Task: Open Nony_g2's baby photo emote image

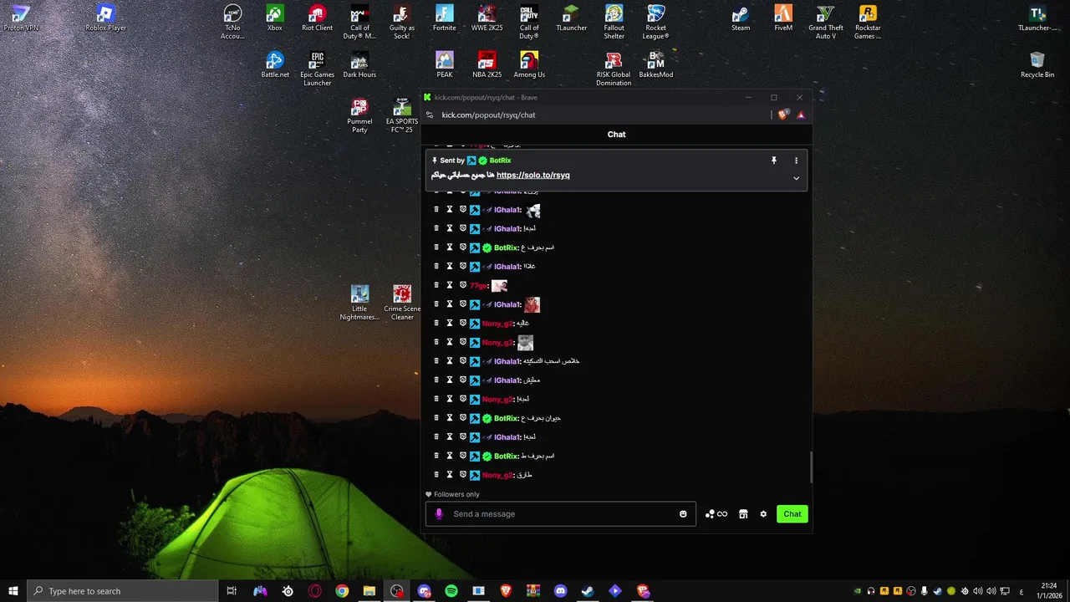Action: click(525, 343)
